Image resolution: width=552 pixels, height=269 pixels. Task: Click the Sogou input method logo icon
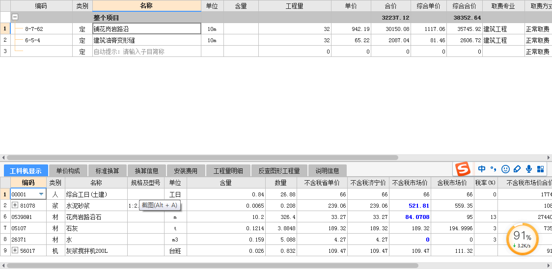coord(463,169)
